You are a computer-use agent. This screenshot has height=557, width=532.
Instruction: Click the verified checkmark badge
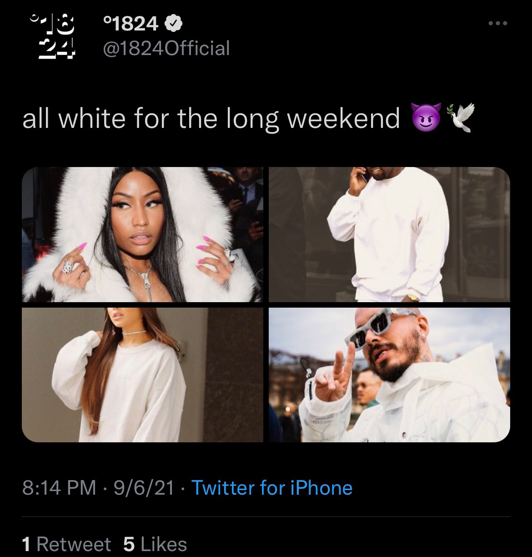(174, 24)
